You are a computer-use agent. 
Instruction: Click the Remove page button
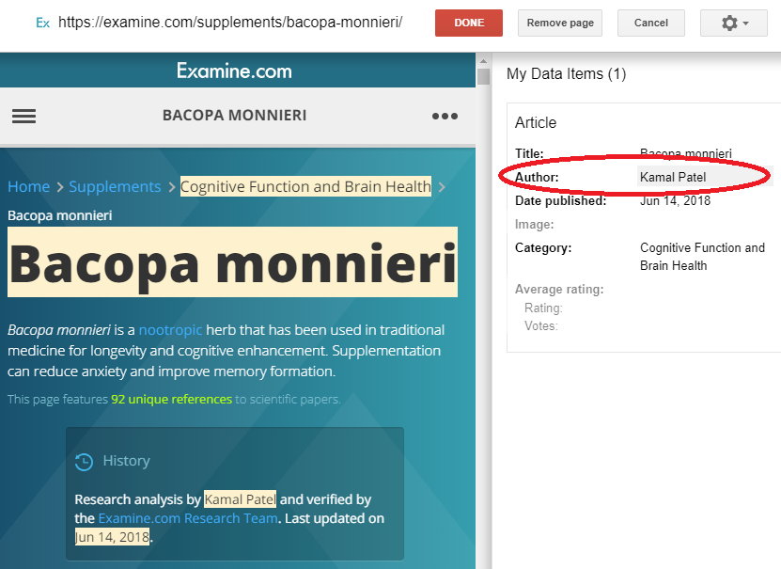click(560, 23)
